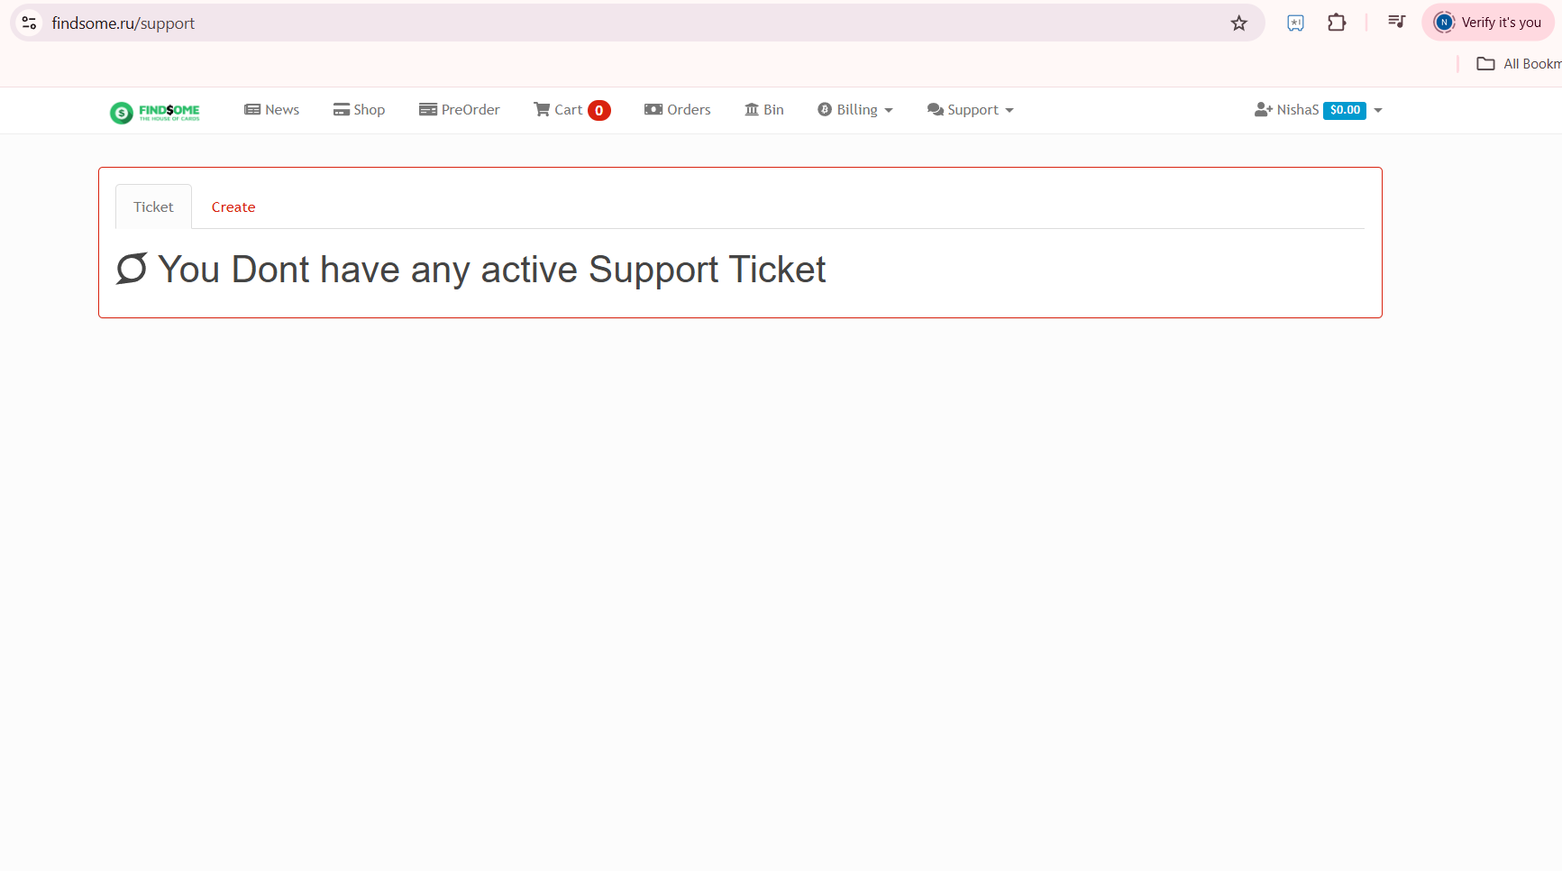
Task: Open the browser Extensions puzzle icon
Action: pyautogui.click(x=1337, y=23)
